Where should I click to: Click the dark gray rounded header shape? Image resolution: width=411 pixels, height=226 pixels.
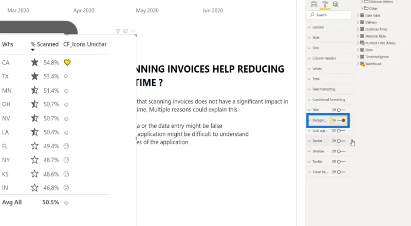point(39,28)
